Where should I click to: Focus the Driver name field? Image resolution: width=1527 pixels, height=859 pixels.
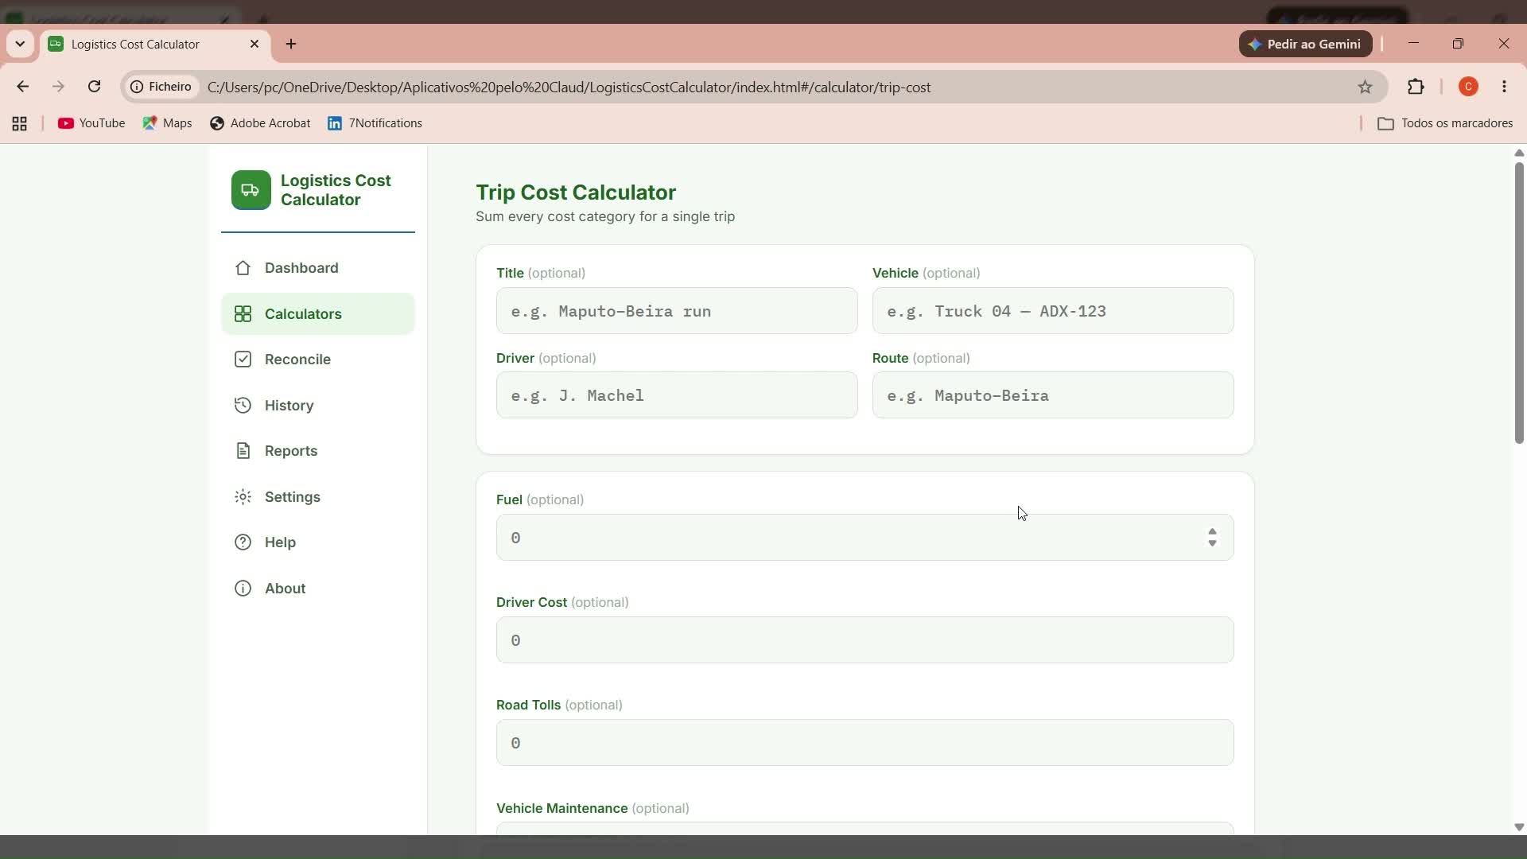click(677, 395)
